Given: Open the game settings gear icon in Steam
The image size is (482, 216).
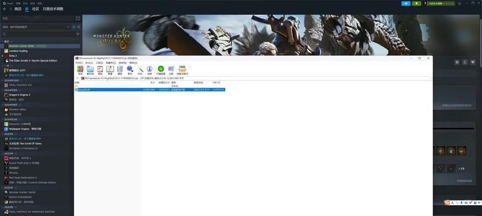Looking at the screenshot, I should coord(457,62).
